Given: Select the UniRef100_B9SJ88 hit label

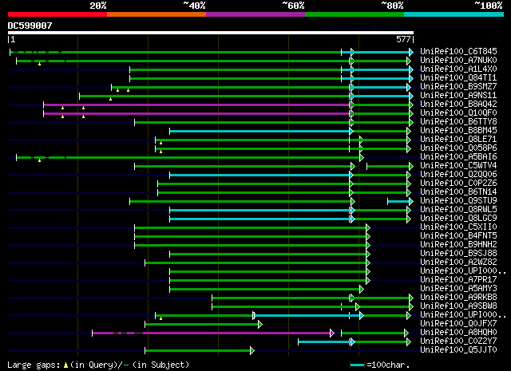Looking at the screenshot, I should (x=458, y=254).
